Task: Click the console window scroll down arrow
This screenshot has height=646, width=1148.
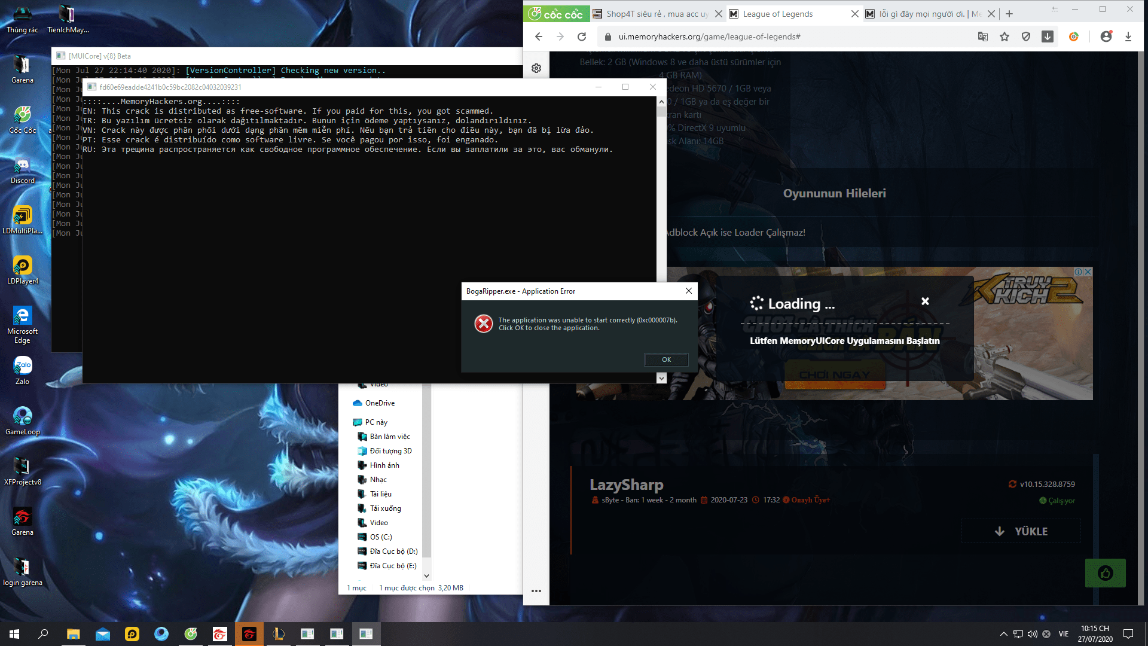Action: click(x=661, y=378)
